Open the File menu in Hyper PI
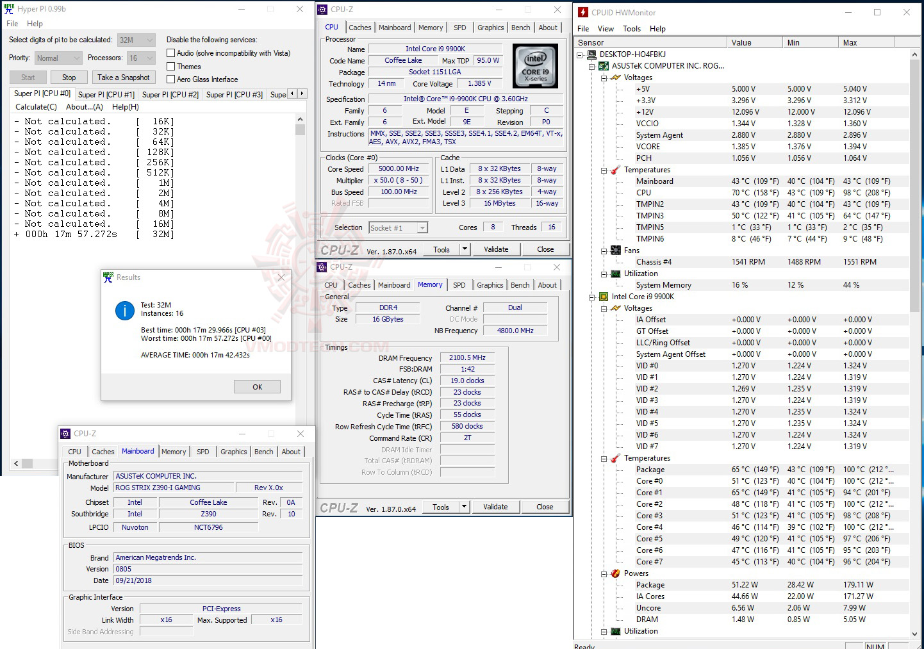The image size is (924, 649). [12, 24]
